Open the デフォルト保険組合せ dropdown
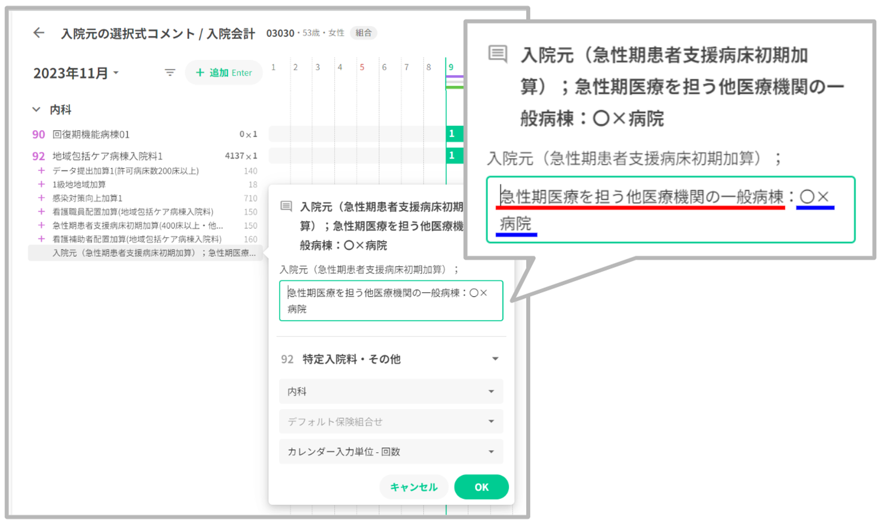This screenshot has height=525, width=882. click(391, 421)
